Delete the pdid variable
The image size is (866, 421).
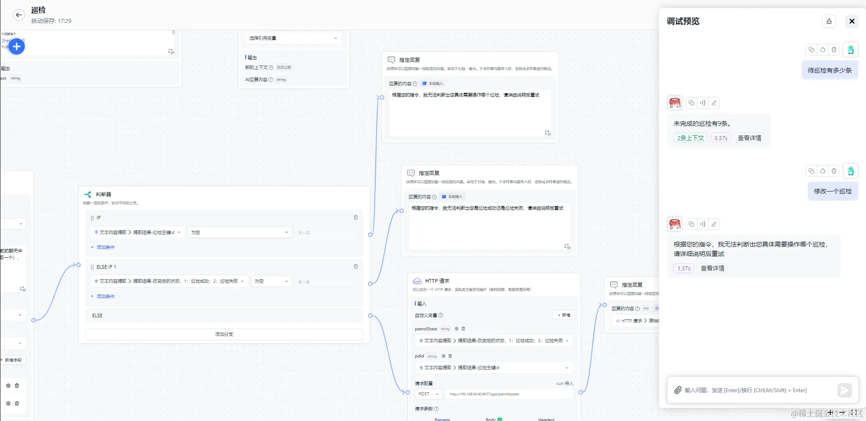[x=450, y=356]
